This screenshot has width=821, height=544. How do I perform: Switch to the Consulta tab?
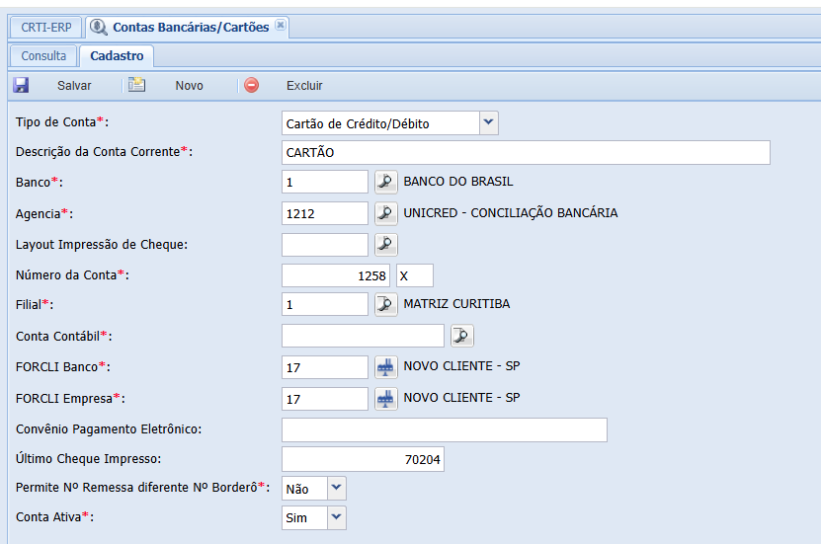[43, 56]
